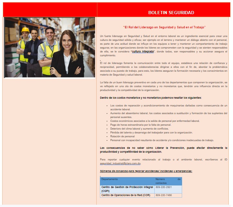The height and width of the screenshot is (207, 233).
Task: Click the paragraph starting "La falta de un buen liderazgo"
Action: (164, 86)
